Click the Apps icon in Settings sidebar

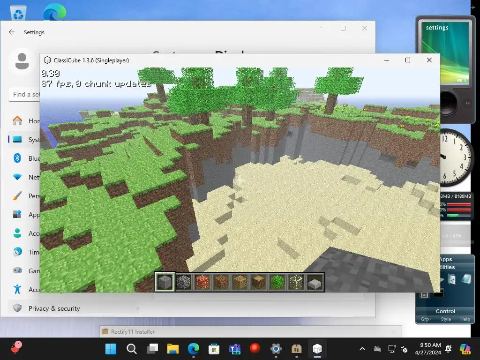pos(17,214)
